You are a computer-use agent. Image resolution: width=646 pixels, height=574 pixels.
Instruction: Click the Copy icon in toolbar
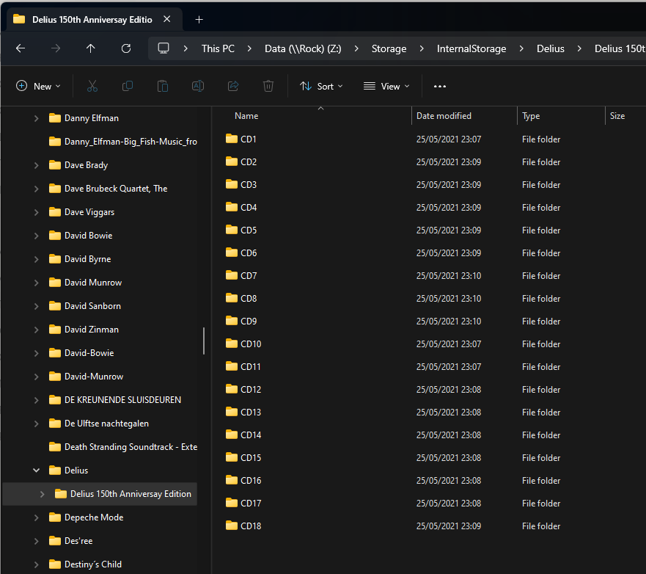128,86
